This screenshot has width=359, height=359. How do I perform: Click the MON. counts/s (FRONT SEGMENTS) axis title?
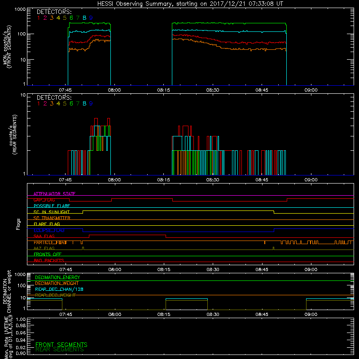tap(7, 47)
